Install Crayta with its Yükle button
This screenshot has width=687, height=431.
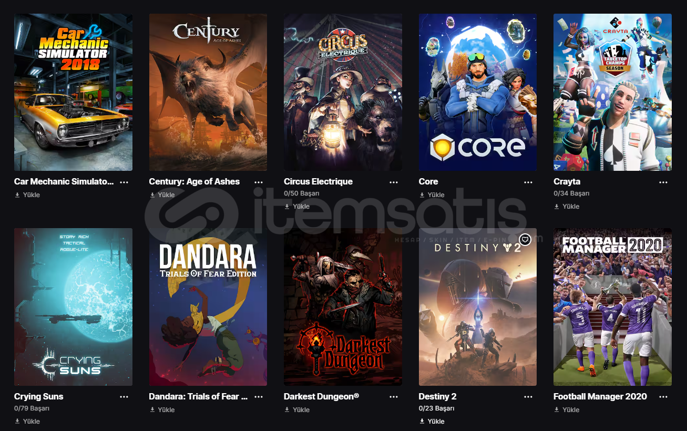pyautogui.click(x=567, y=207)
